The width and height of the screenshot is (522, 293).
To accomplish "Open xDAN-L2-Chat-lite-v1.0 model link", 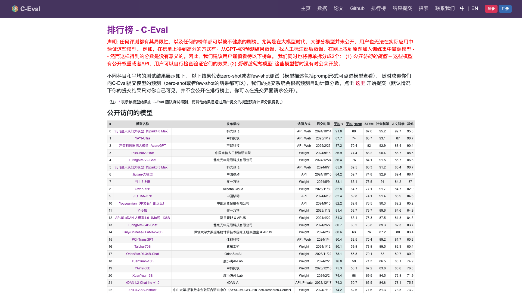I will pyautogui.click(x=142, y=283).
